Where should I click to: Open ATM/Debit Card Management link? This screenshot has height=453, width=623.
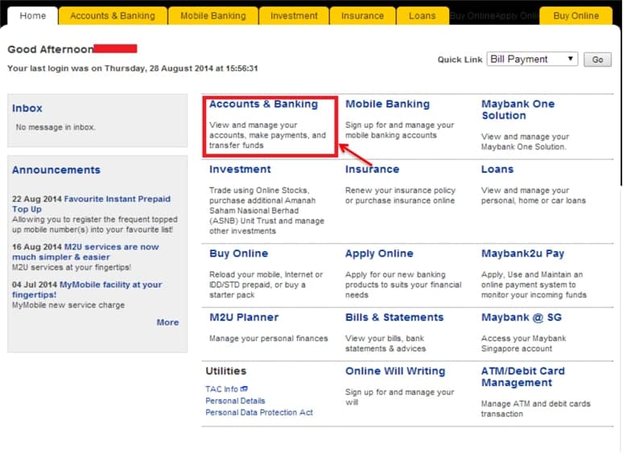523,377
